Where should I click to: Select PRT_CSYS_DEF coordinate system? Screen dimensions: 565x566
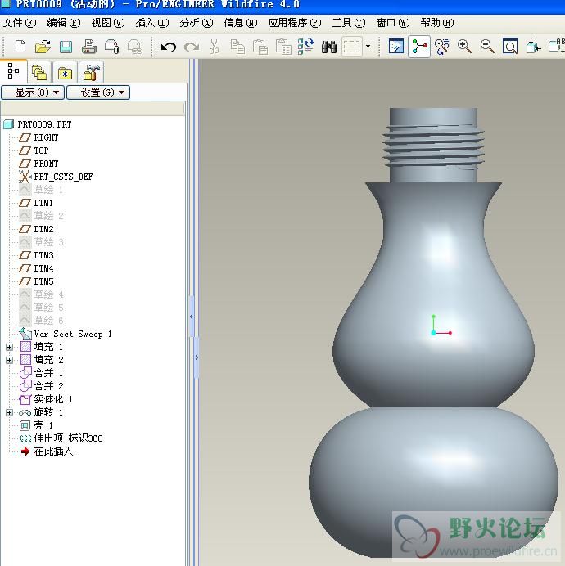click(63, 177)
